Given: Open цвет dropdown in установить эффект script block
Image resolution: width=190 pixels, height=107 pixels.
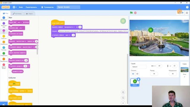Looking at the screenshot, I should pos(68,35).
